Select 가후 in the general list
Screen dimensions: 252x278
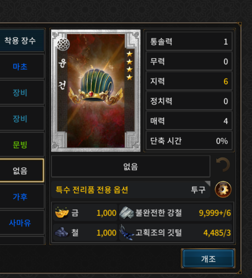click(20, 197)
